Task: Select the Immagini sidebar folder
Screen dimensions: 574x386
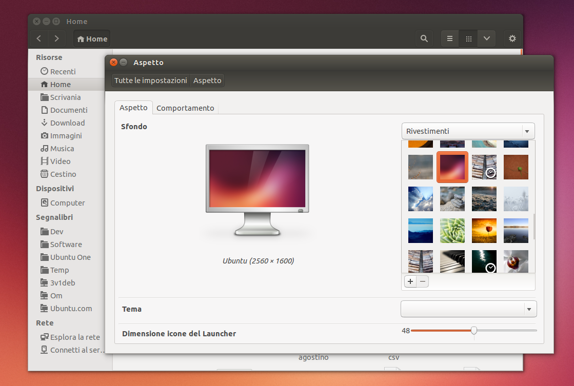Action: (65, 135)
